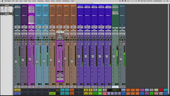Image resolution: width=170 pixels, height=96 pixels.
Task: Click the Play transport button
Action: coord(100,90)
